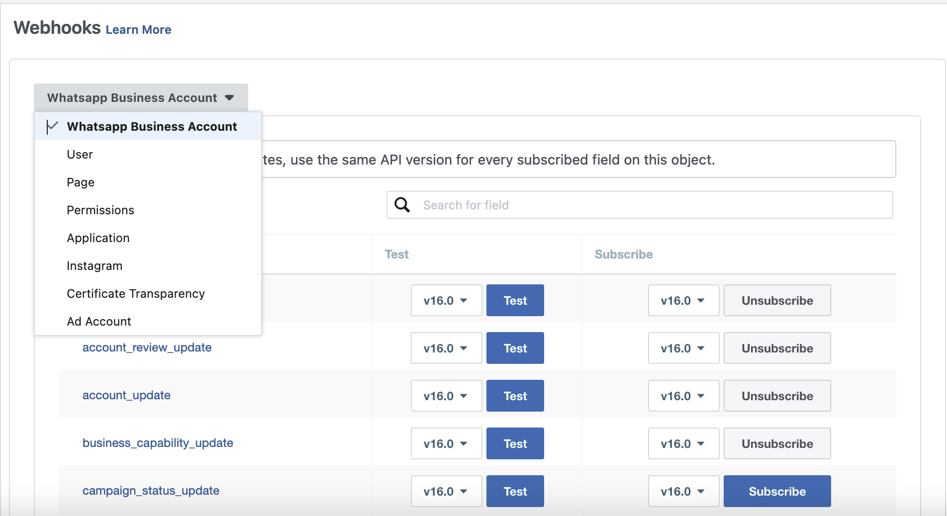947x516 pixels.
Task: Focus the Search for field input
Action: 640,205
